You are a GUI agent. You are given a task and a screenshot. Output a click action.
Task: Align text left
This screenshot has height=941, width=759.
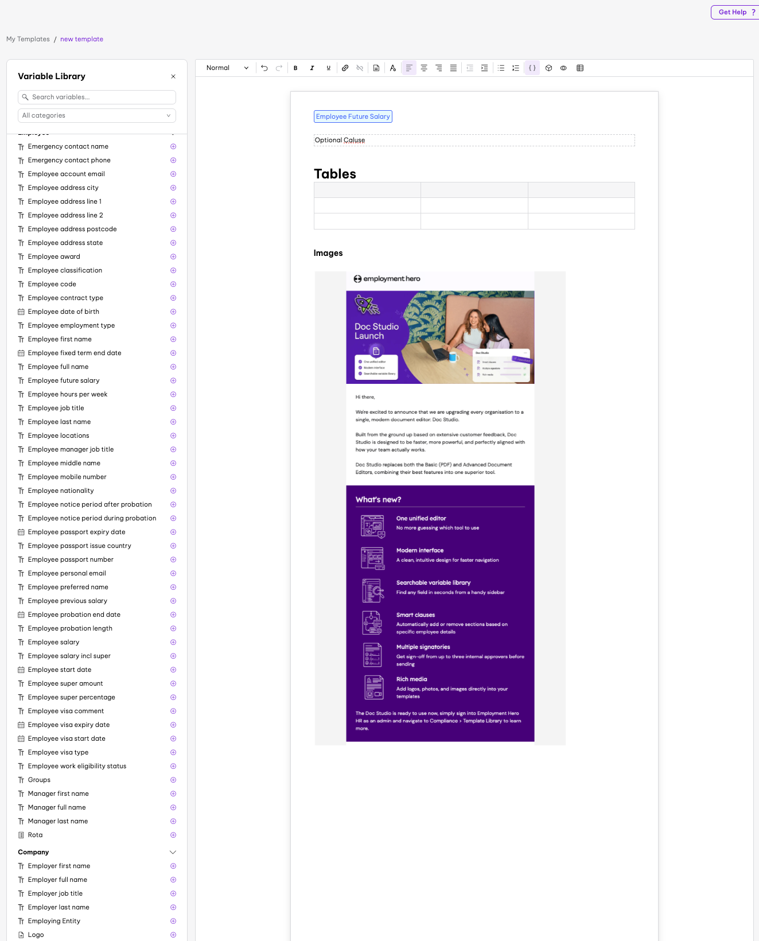click(409, 68)
